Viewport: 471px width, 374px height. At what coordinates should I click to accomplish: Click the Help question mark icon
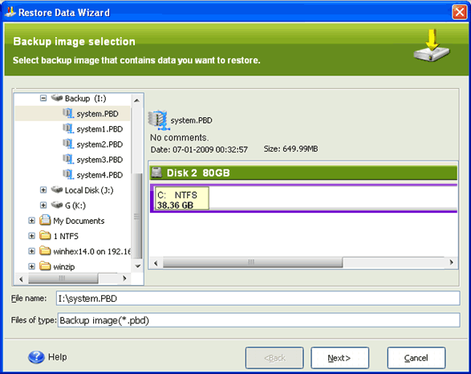tap(36, 357)
